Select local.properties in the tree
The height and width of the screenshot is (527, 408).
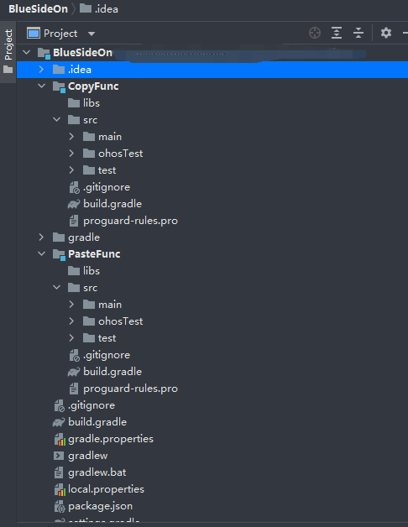(106, 489)
